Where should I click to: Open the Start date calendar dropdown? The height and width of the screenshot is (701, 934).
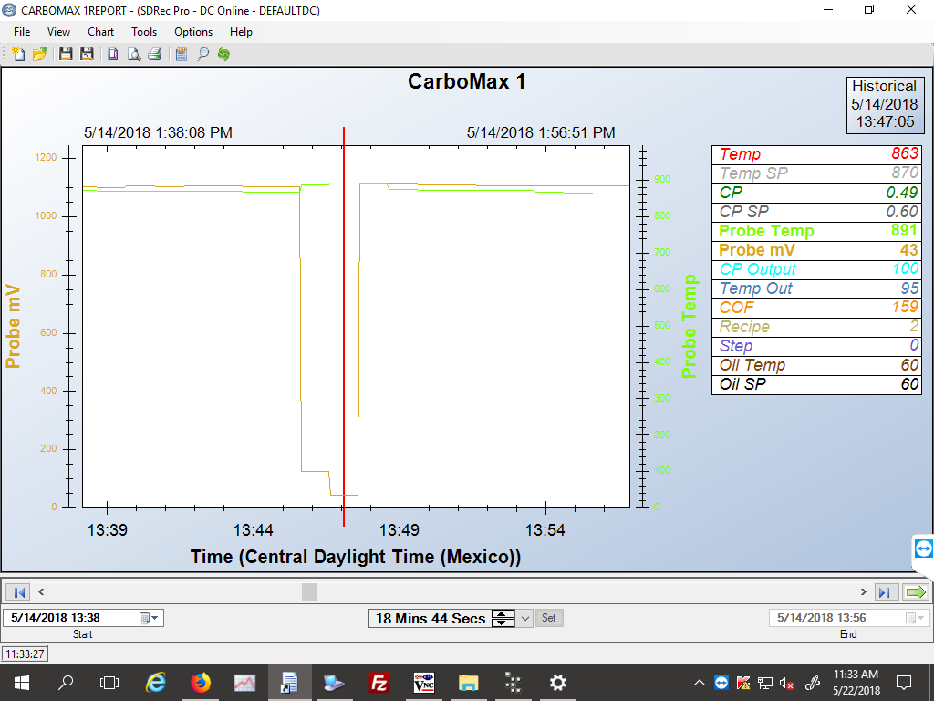(x=149, y=618)
